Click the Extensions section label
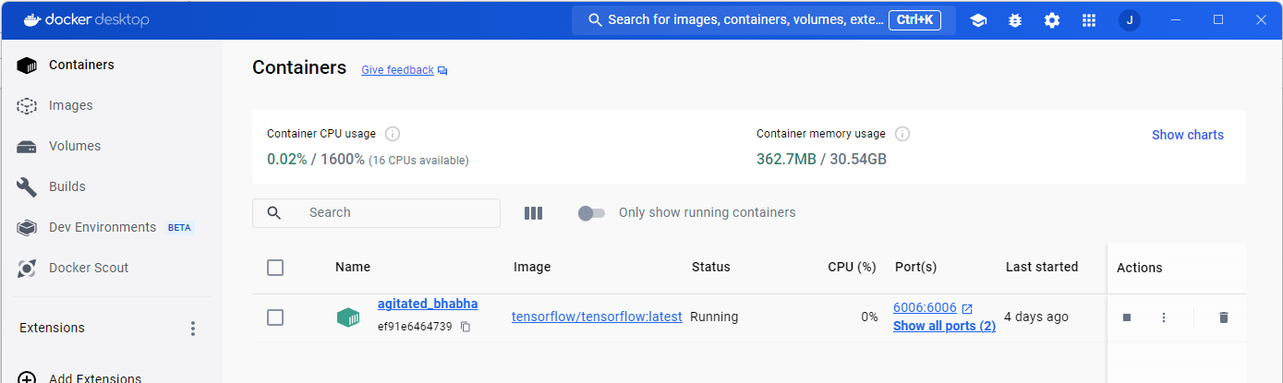This screenshot has height=383, width=1283. (x=52, y=329)
